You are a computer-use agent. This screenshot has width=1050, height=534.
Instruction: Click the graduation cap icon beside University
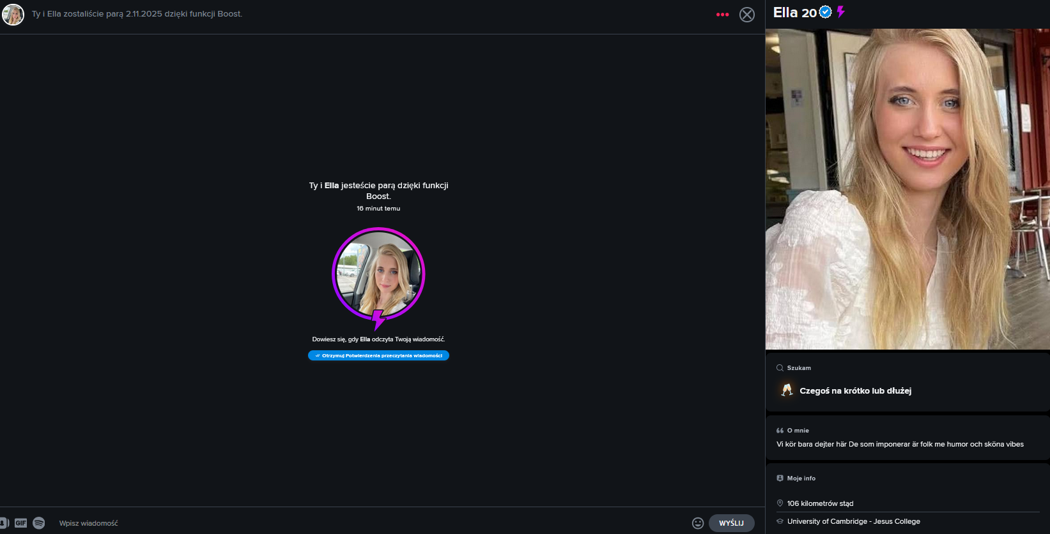[780, 521]
